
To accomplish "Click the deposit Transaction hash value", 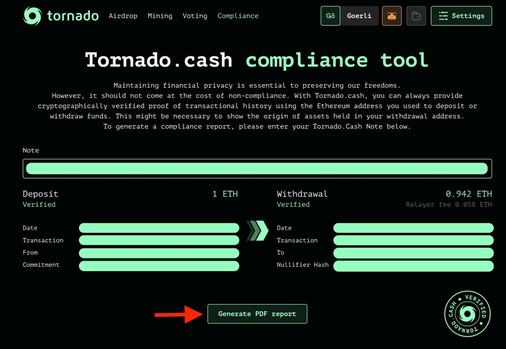I will click(159, 240).
